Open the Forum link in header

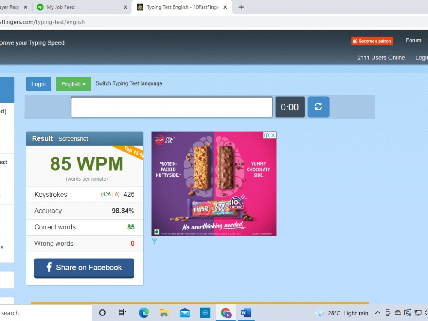tap(413, 40)
